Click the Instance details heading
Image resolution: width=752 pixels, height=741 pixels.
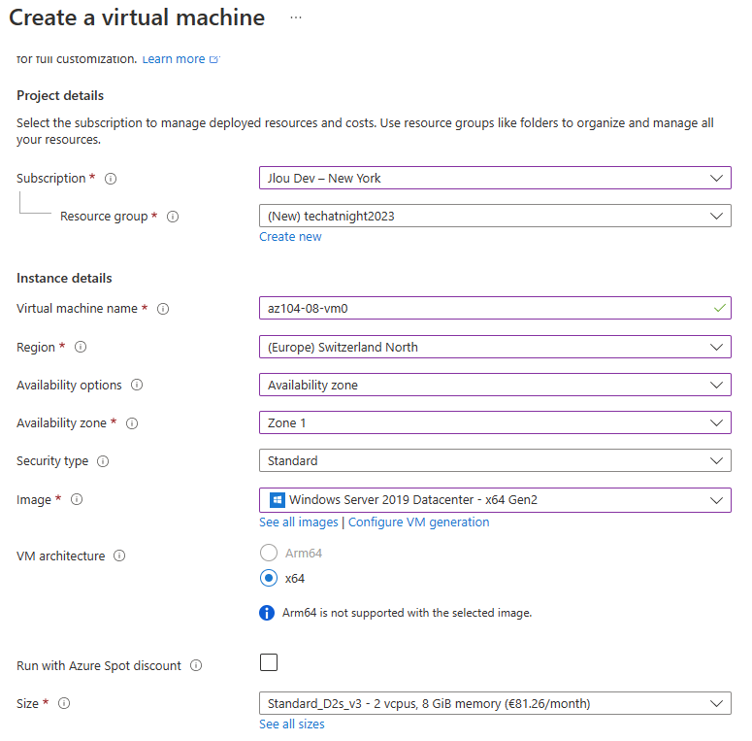[x=64, y=279]
